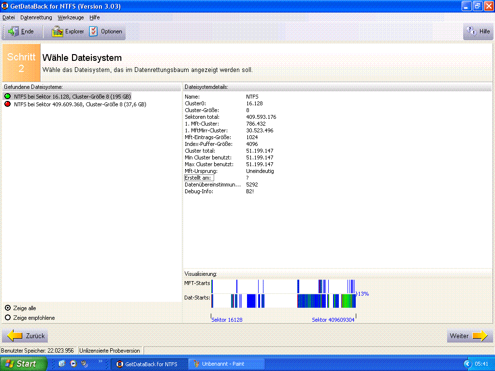
Task: Click the taskbar clock 05:41
Action: point(481,364)
